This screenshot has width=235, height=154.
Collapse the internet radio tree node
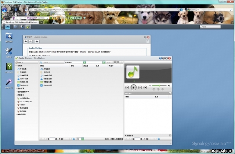tap(16, 95)
